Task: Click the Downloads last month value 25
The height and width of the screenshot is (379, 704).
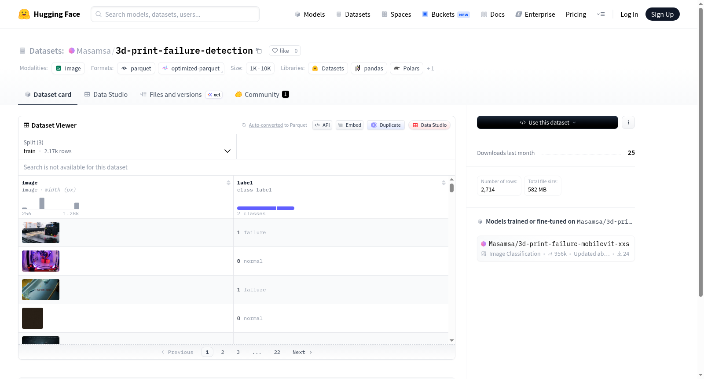Action: pos(631,153)
